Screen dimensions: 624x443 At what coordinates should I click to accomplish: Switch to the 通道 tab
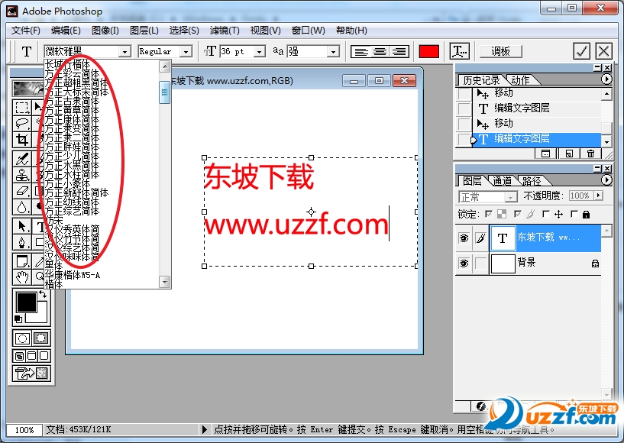click(503, 181)
